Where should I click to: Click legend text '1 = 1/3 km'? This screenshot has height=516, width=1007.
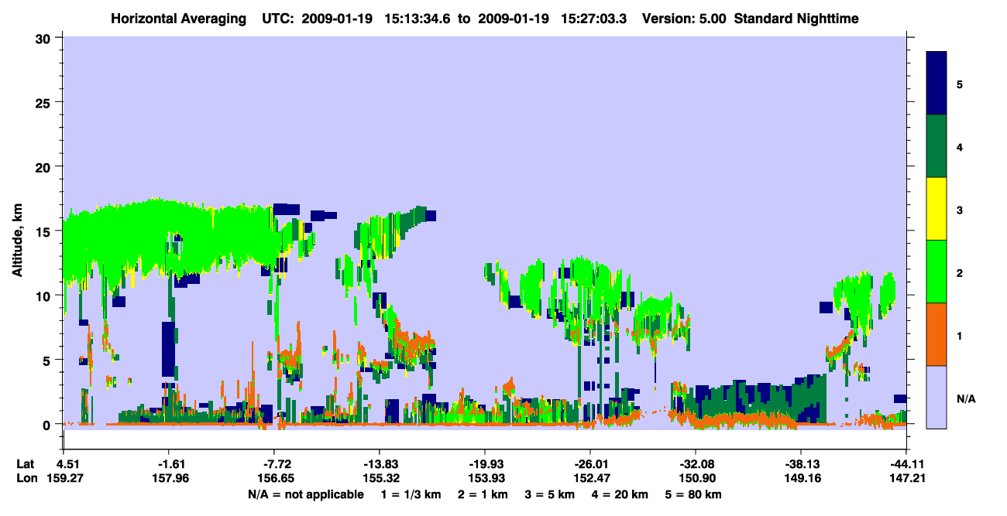(412, 494)
